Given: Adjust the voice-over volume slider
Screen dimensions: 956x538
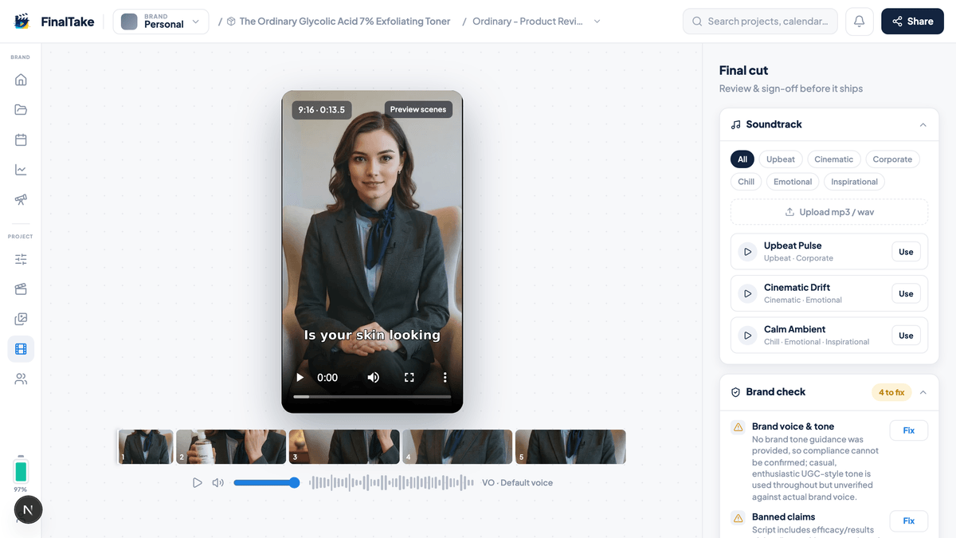Looking at the screenshot, I should point(266,483).
